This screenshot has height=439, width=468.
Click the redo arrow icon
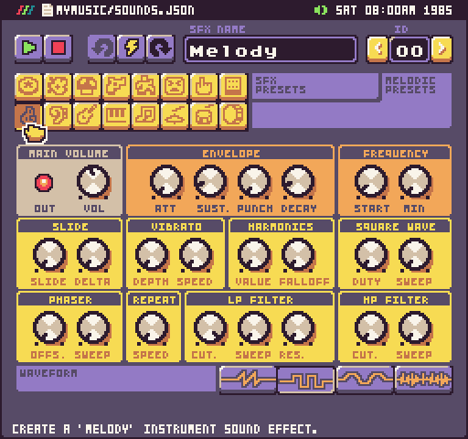pos(160,48)
